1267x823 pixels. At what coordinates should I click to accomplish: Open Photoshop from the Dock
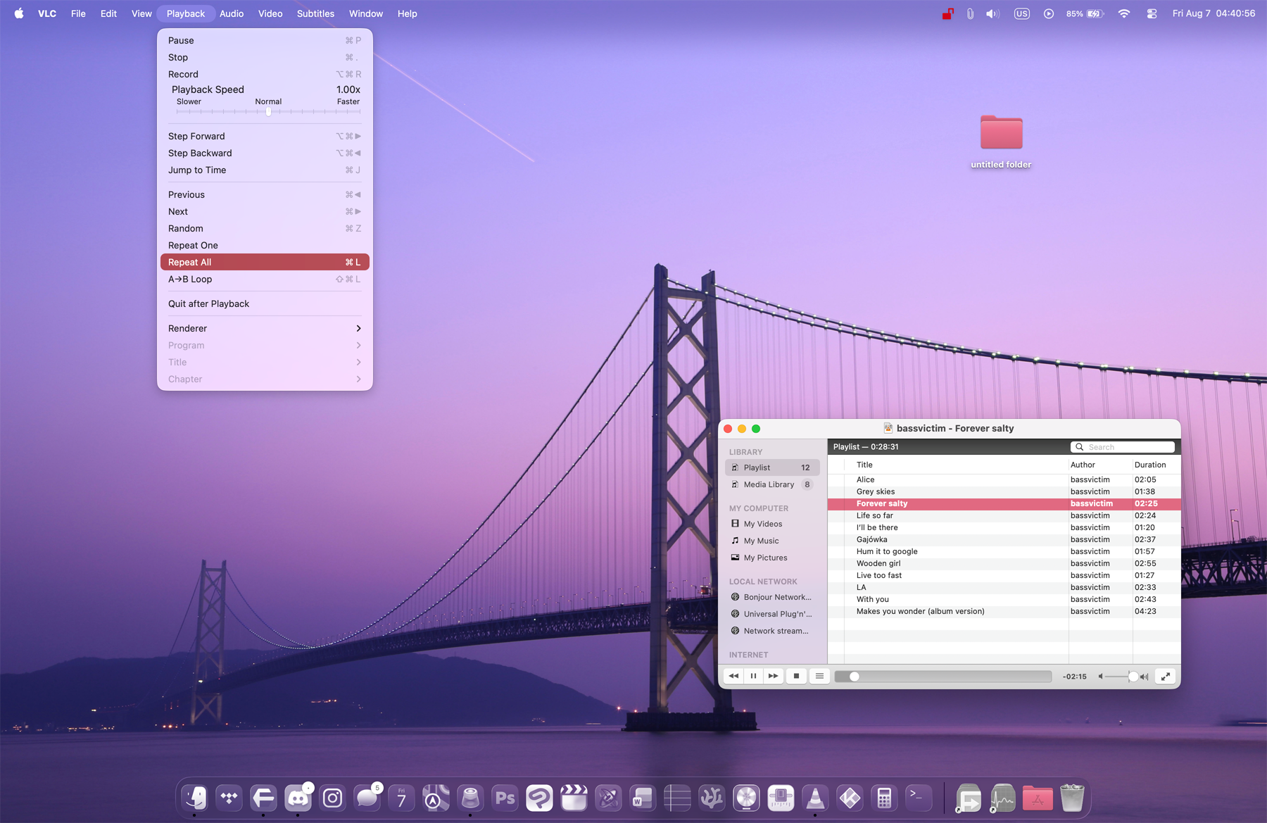(505, 798)
